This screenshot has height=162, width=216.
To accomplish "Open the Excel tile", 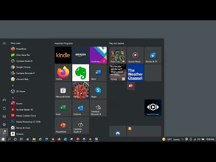I will pos(63,108).
